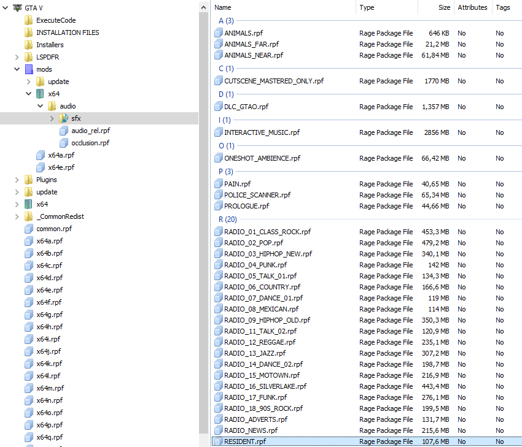The width and height of the screenshot is (522, 447).
Task: Click 2856 MB size cell
Action: point(437,132)
